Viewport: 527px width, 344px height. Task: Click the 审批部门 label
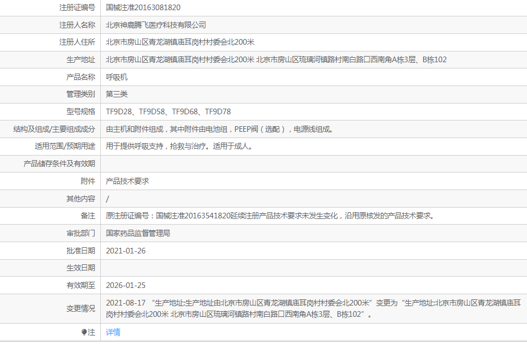click(80, 233)
